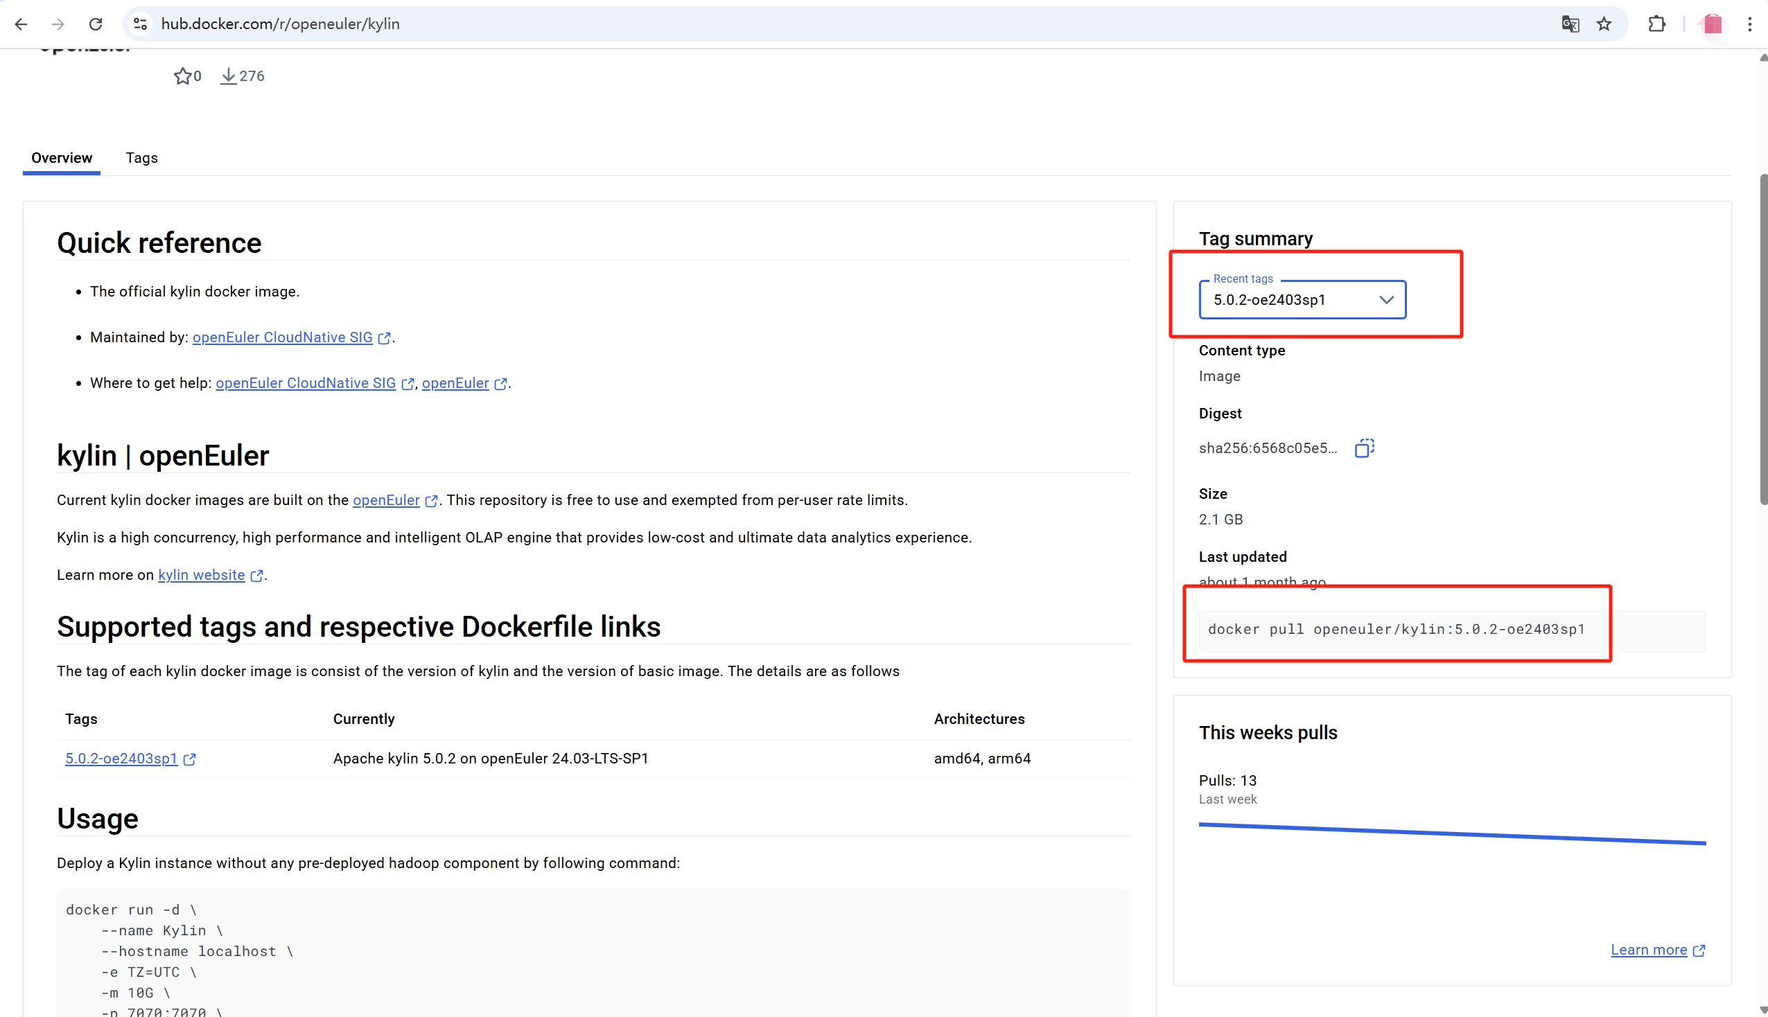The image size is (1768, 1017).
Task: Open Chrome's three-dot menu
Action: tap(1750, 24)
